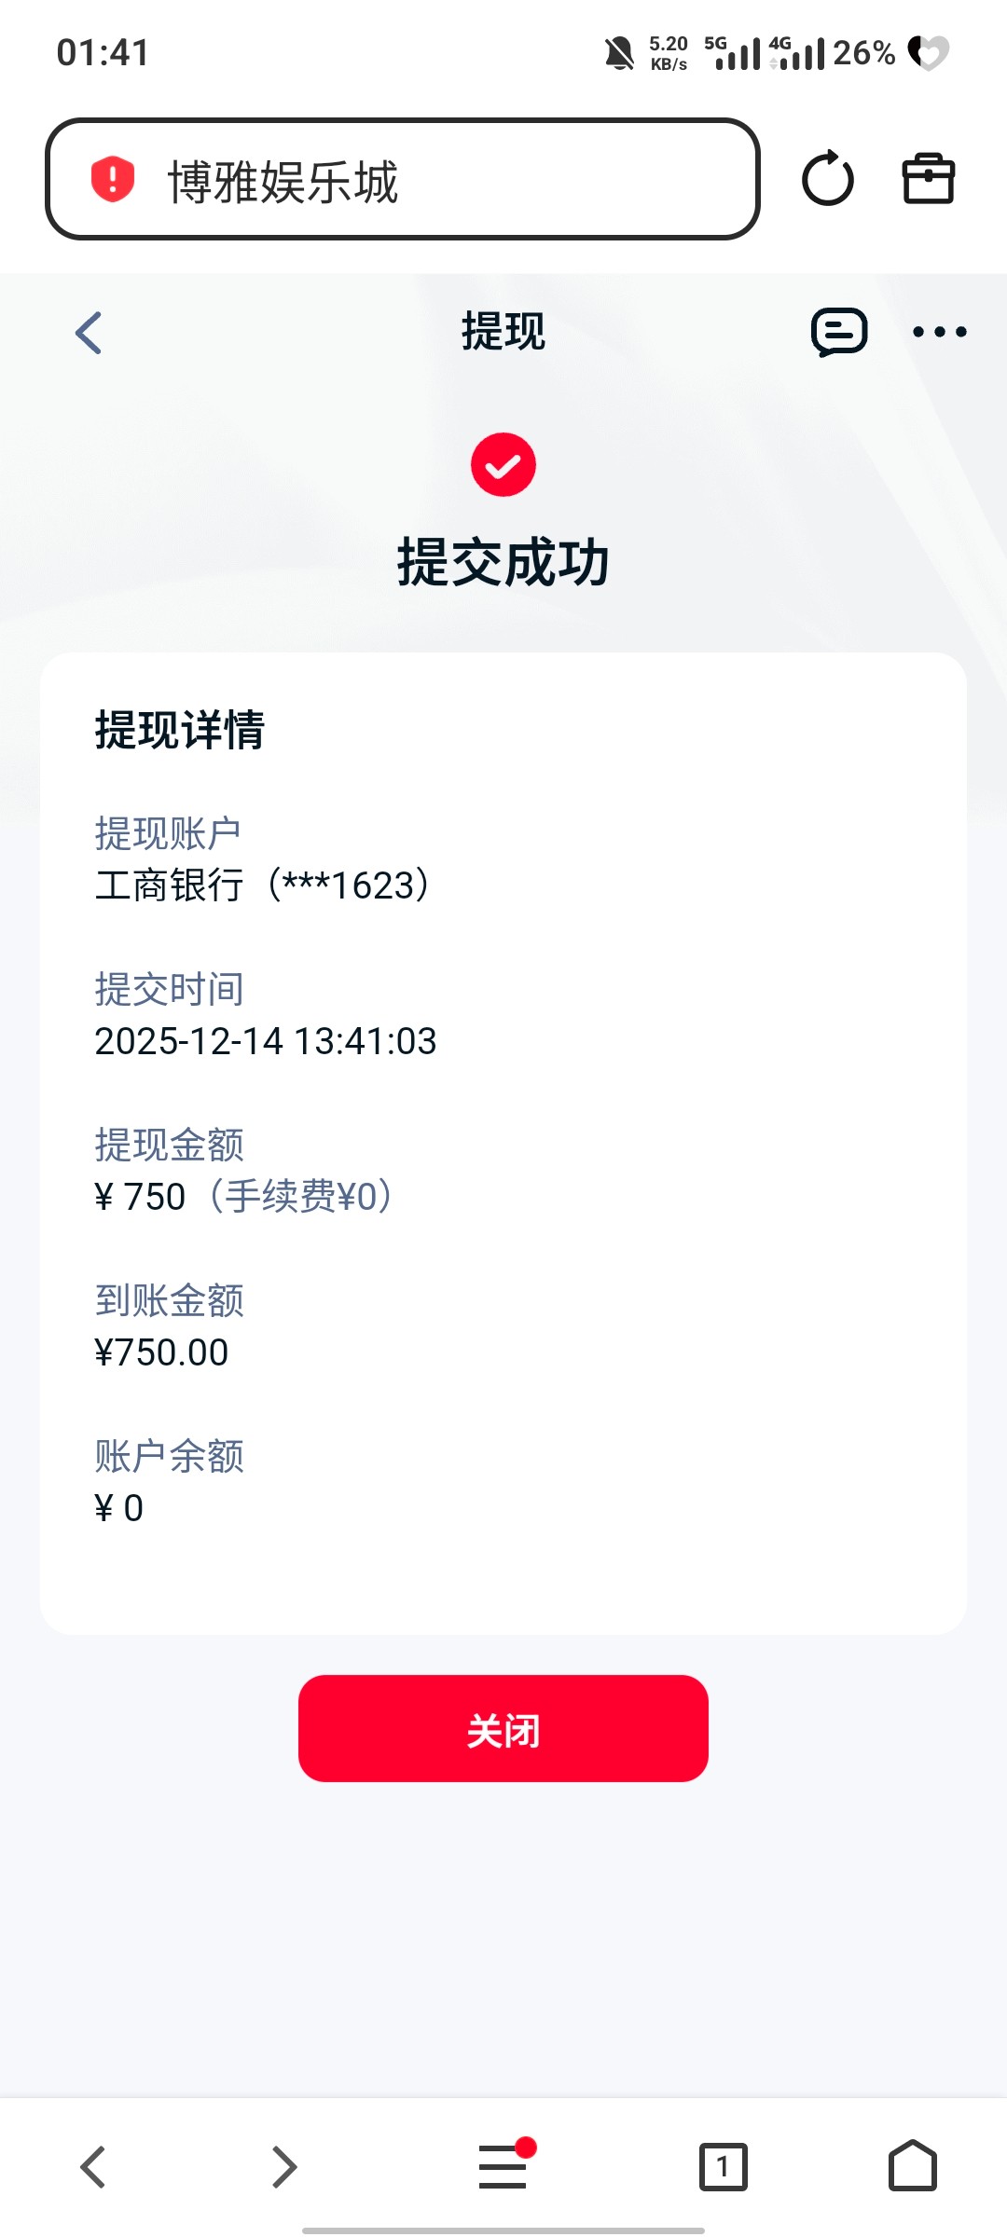Screen dimensions: 1007x2237
Task: Tap the withdrawal amount ¥ 750 line
Action: pos(242,1197)
